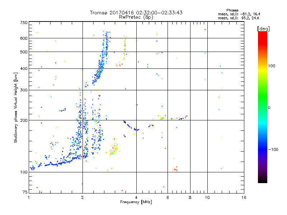
Task: Click the y-axis label '600'
Action: [x=24, y=38]
